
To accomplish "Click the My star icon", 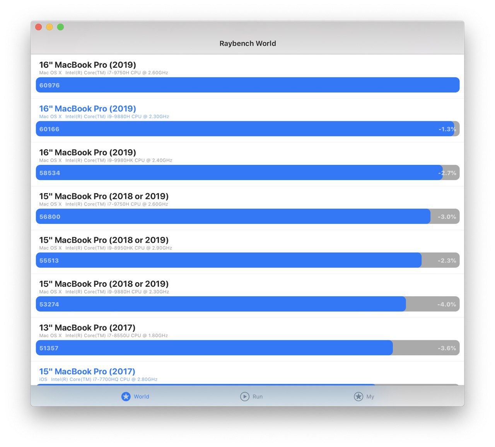I will [358, 396].
